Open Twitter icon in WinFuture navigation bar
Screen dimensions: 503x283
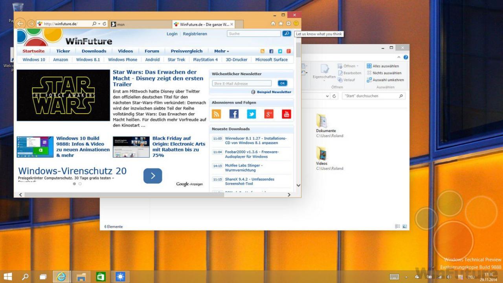point(280,51)
